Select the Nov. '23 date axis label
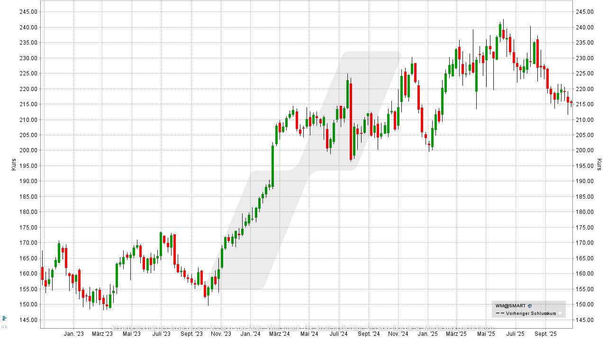This screenshot has width=607, height=341. click(x=221, y=334)
